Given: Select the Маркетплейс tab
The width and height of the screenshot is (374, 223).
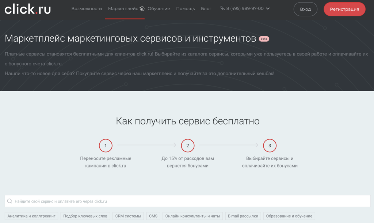Looking at the screenshot, I should (123, 9).
